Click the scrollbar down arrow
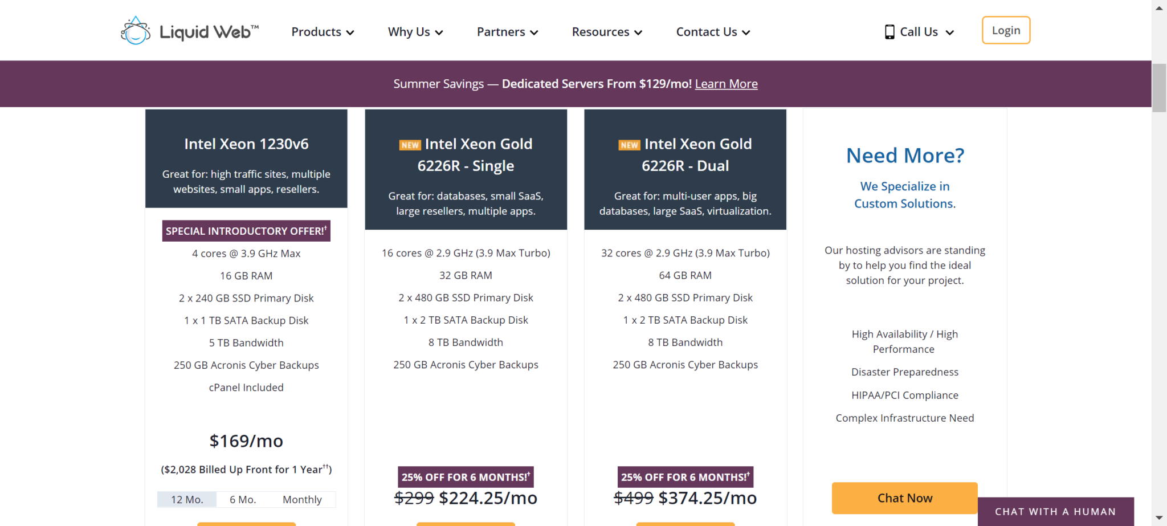 click(x=1159, y=518)
